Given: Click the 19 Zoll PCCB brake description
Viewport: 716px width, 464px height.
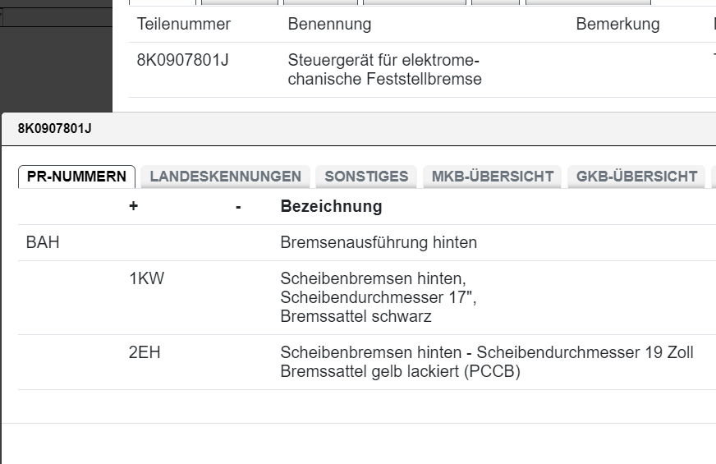Looking at the screenshot, I should click(x=486, y=362).
